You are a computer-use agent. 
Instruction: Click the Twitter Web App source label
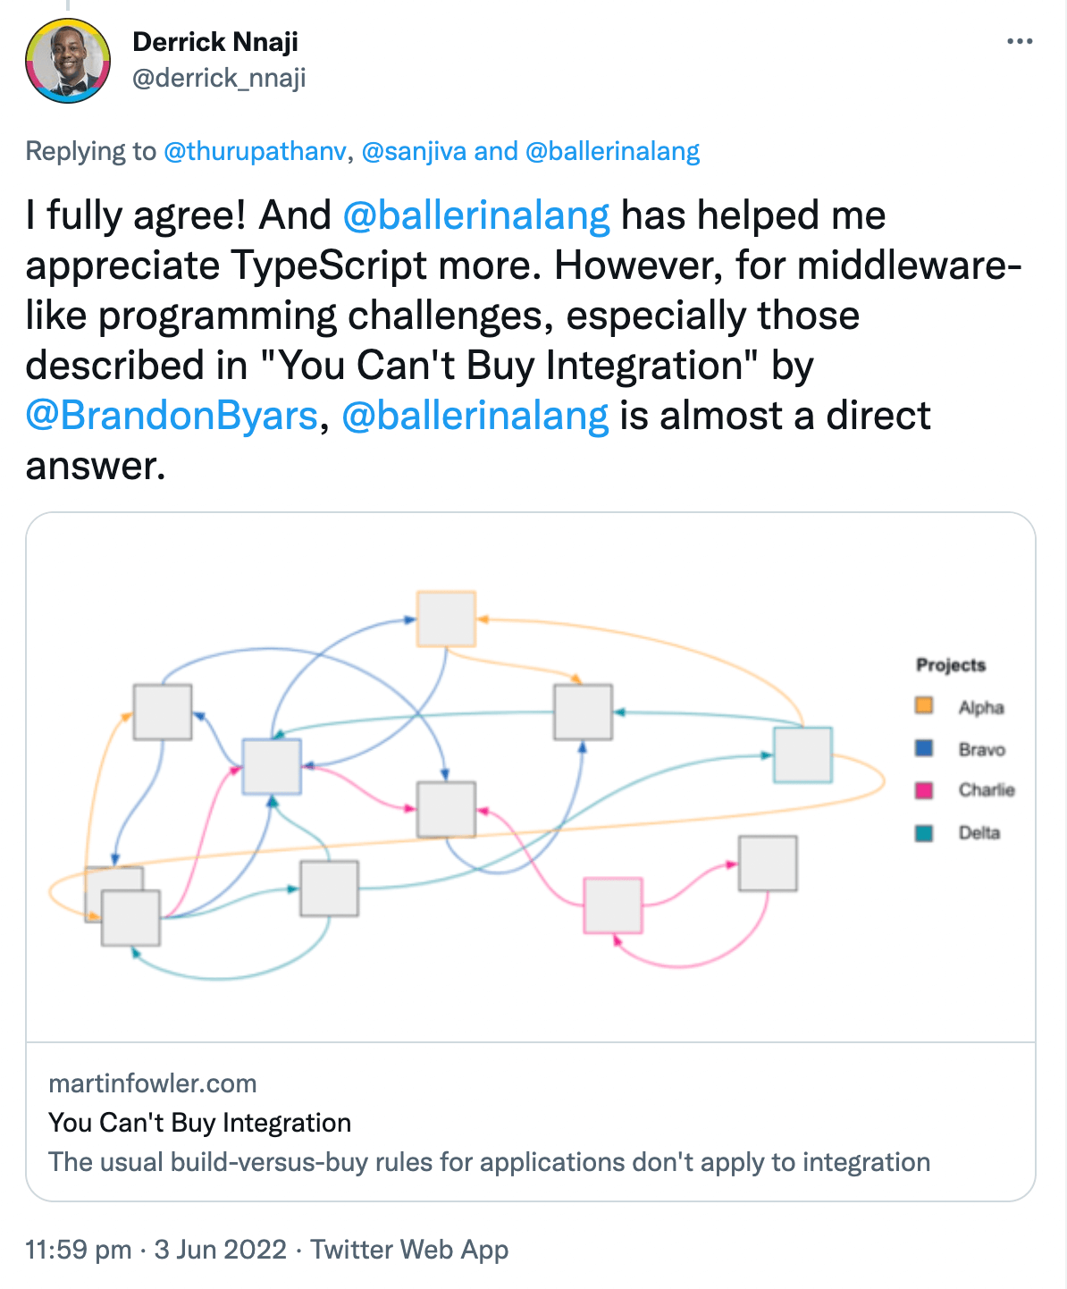pos(409,1250)
